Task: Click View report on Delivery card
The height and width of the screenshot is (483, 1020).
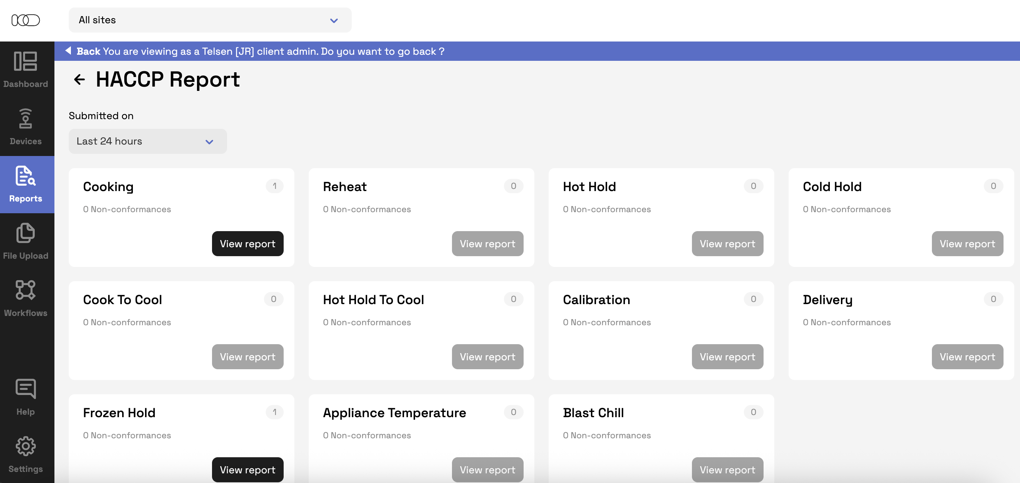Action: 967,357
